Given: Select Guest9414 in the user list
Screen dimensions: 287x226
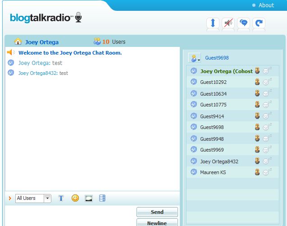Looking at the screenshot, I should [232, 116].
